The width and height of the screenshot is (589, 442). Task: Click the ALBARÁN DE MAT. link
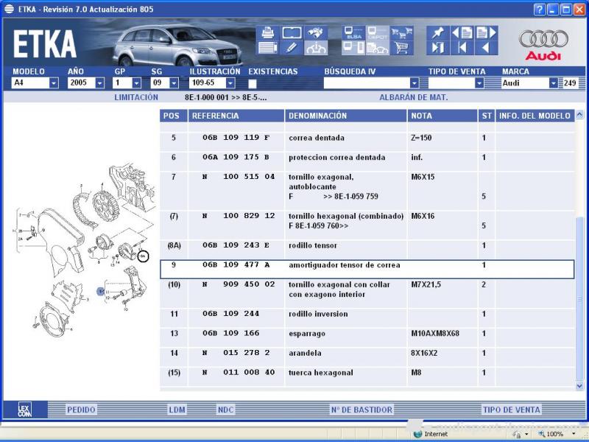pyautogui.click(x=414, y=98)
